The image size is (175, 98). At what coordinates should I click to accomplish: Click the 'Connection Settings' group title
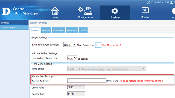(x=43, y=76)
